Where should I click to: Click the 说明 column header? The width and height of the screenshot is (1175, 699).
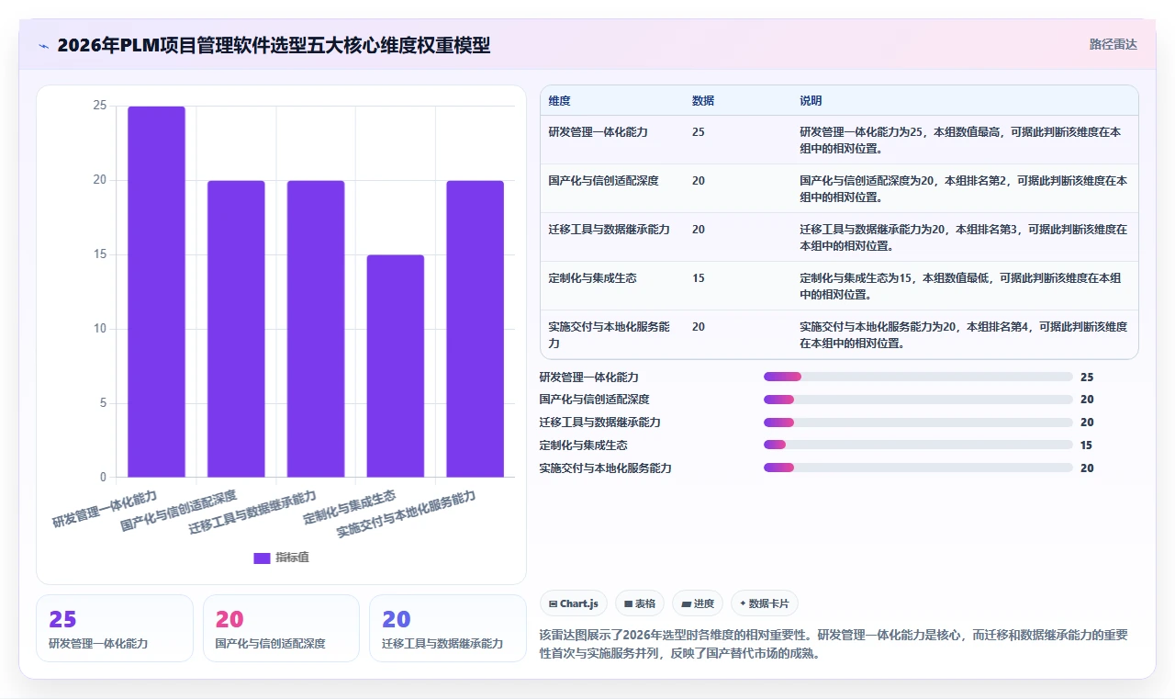[811, 101]
